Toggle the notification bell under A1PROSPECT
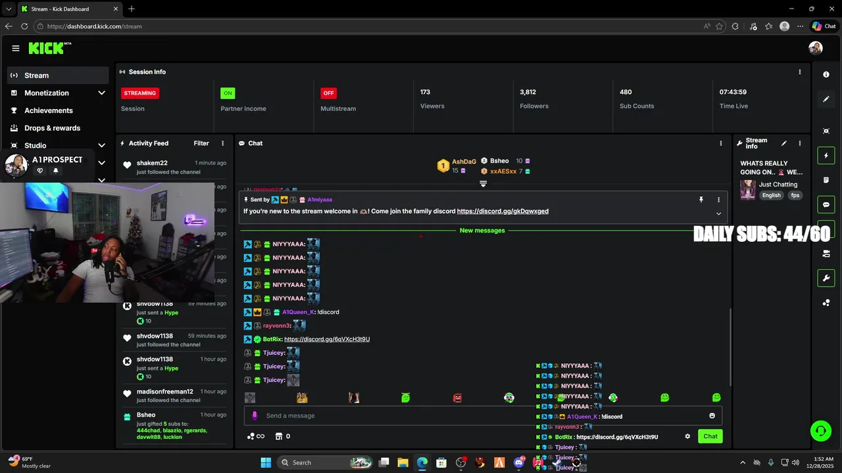 click(x=55, y=171)
